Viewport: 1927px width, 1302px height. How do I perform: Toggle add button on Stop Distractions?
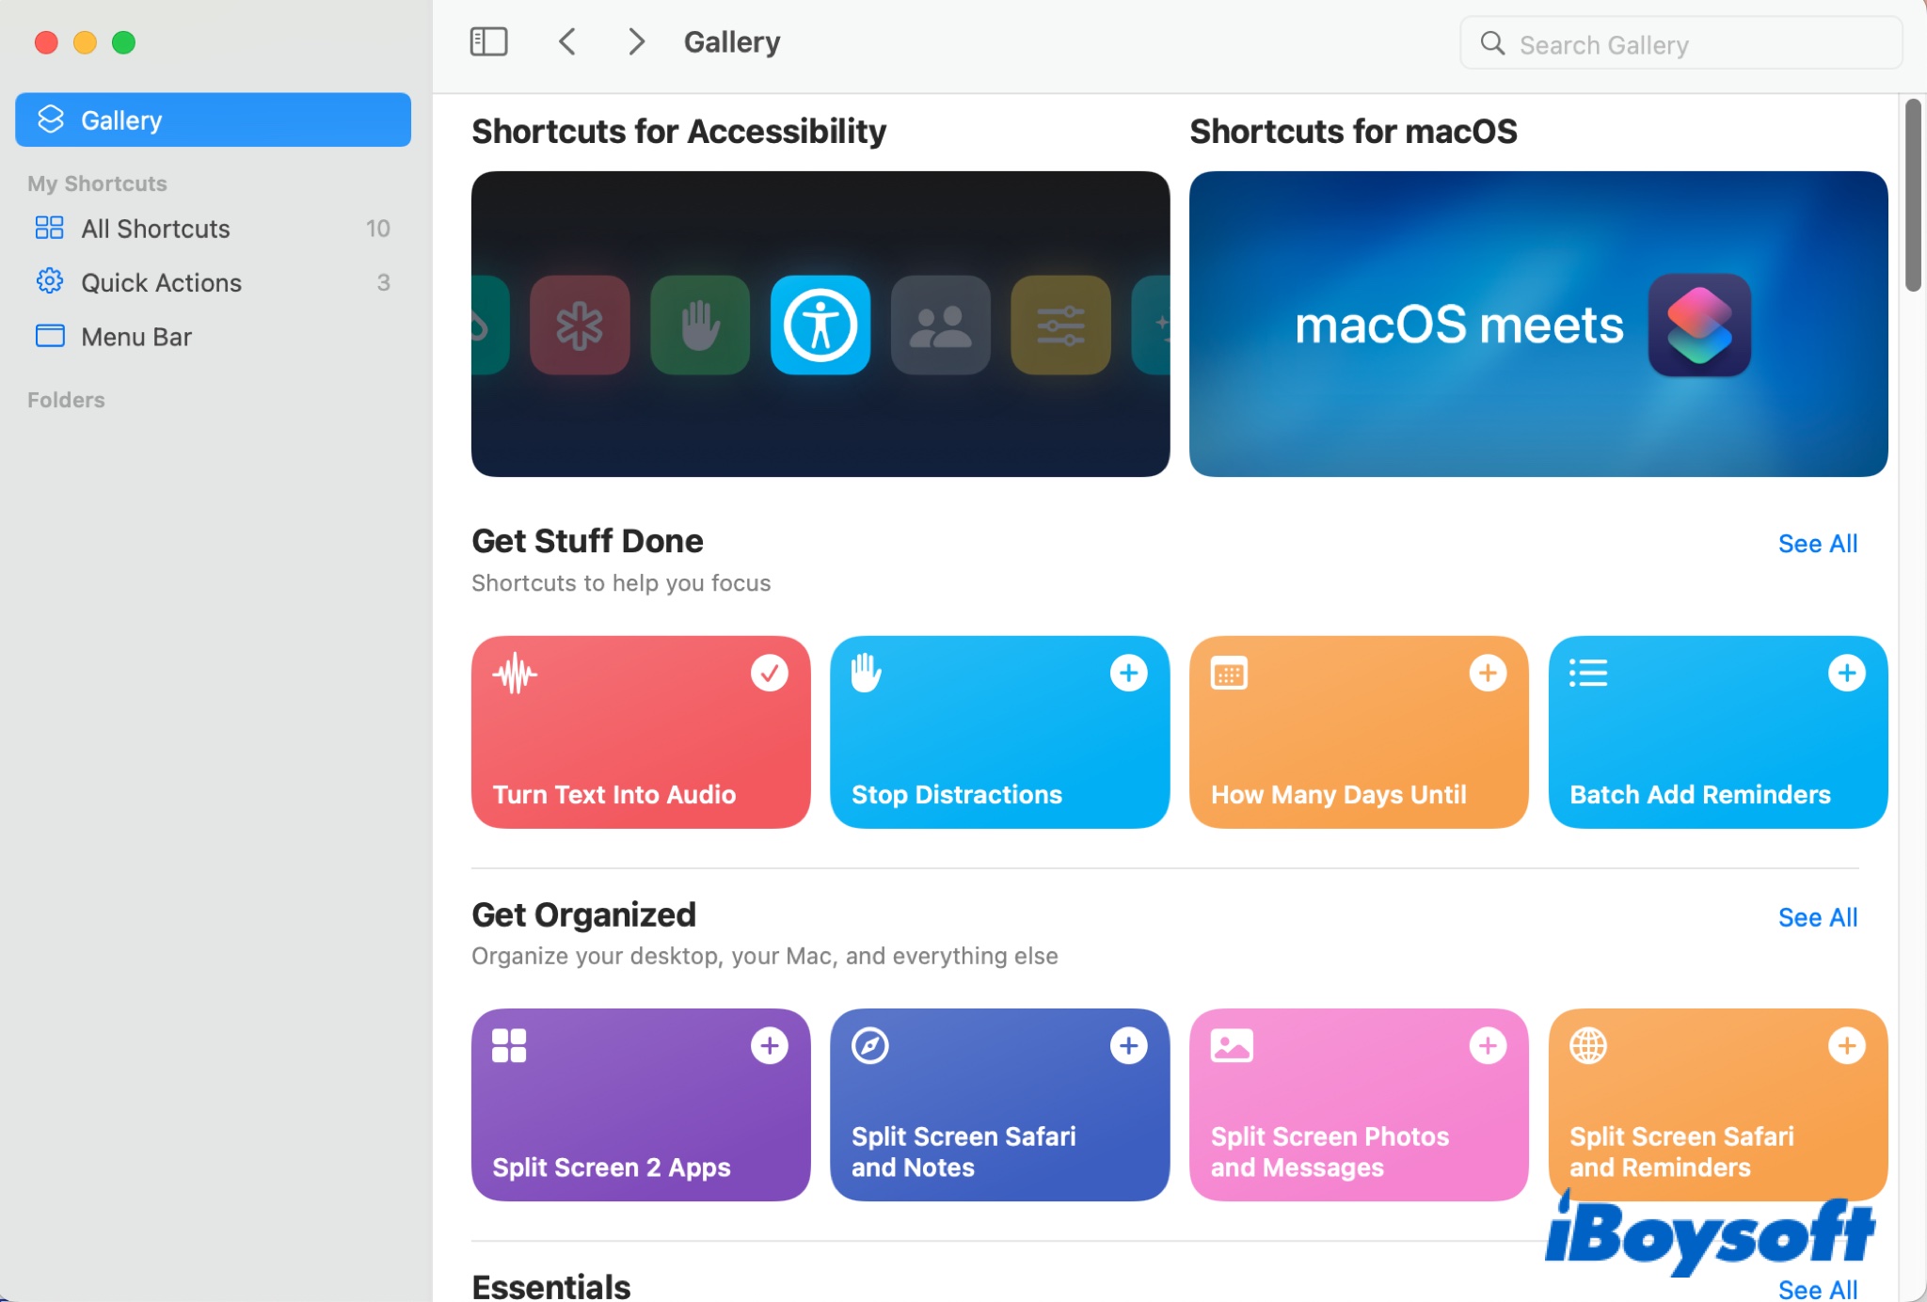tap(1131, 672)
